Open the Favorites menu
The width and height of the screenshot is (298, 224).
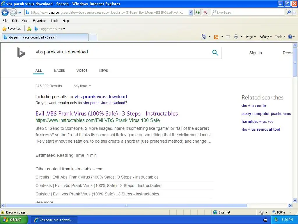coord(39,21)
